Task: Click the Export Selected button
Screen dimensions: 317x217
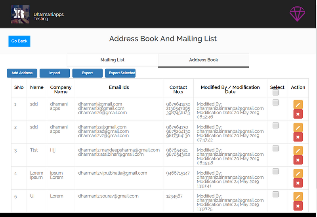Action: (120, 73)
